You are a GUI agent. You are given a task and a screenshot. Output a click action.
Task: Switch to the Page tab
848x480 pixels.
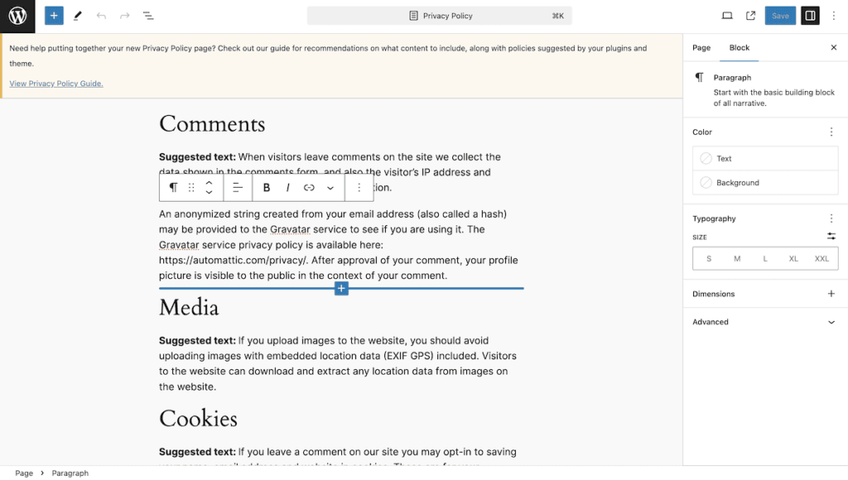coord(701,48)
